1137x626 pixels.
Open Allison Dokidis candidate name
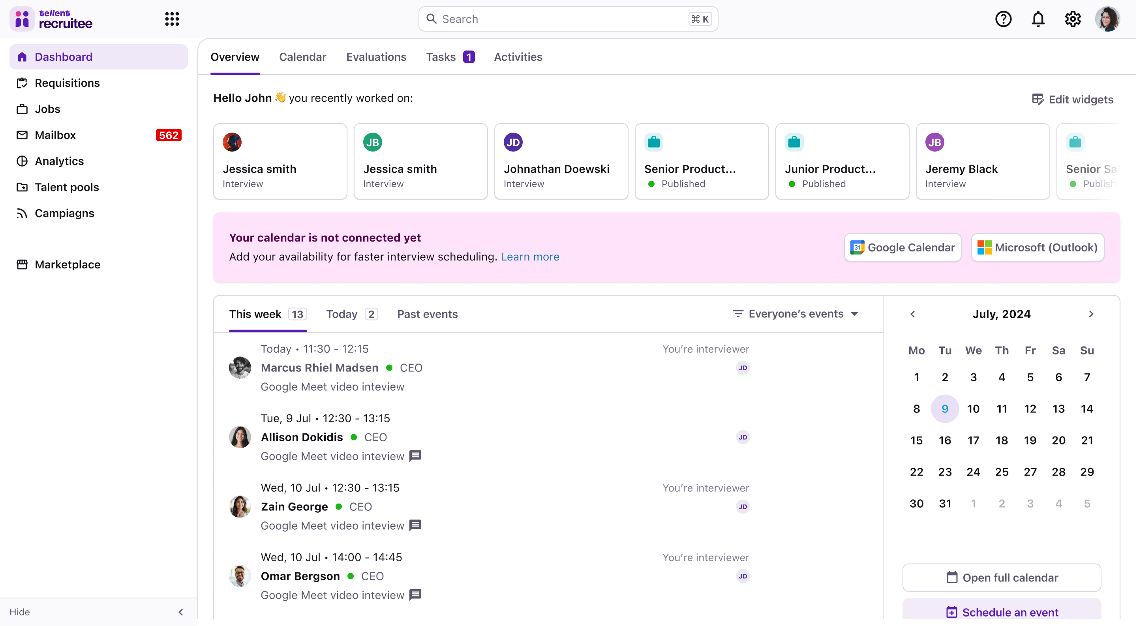click(302, 437)
